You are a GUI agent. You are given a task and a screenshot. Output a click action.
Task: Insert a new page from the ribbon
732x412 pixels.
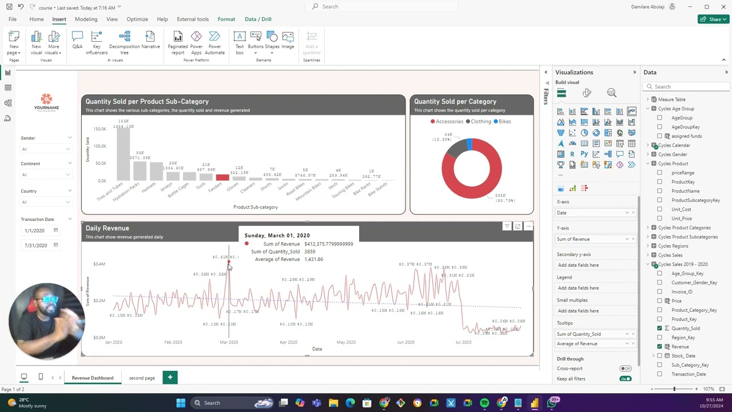coord(14,43)
